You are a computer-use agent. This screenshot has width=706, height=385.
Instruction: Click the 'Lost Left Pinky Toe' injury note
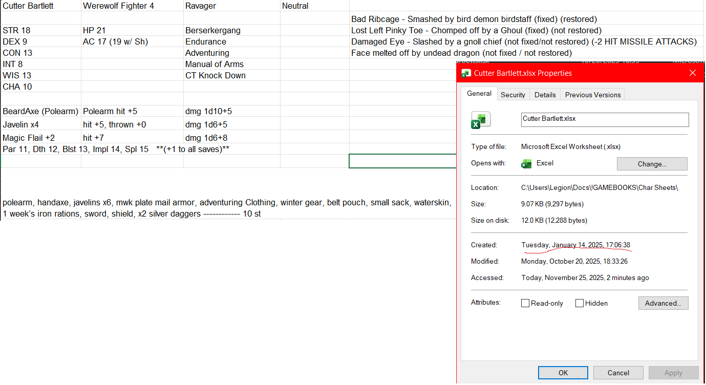tap(476, 31)
